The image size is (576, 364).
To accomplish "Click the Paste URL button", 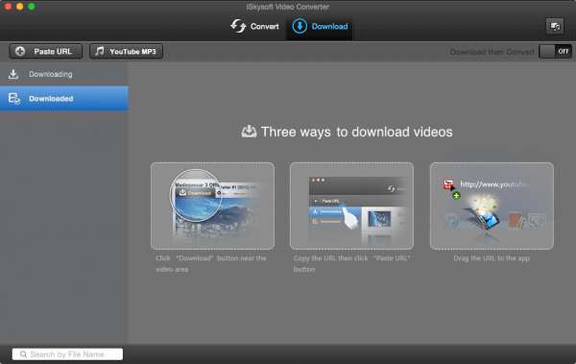I will 46,52.
